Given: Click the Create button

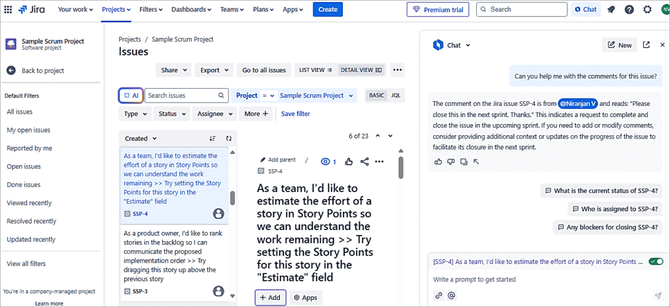Looking at the screenshot, I should pos(328,9).
